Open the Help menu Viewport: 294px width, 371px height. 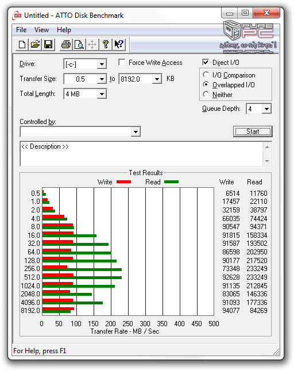pos(64,30)
